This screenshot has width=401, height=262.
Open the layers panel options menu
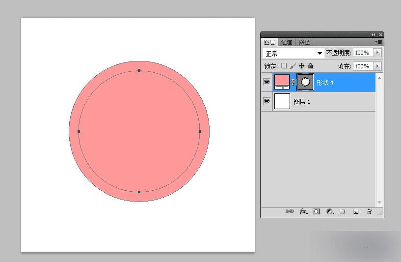pyautogui.click(x=378, y=42)
